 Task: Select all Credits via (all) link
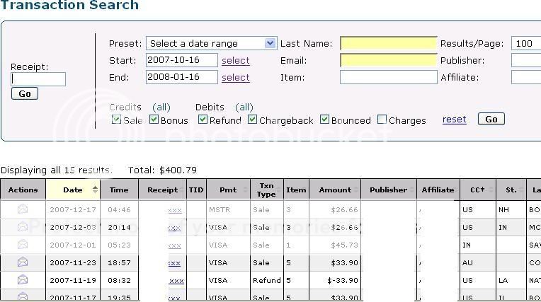[161, 107]
